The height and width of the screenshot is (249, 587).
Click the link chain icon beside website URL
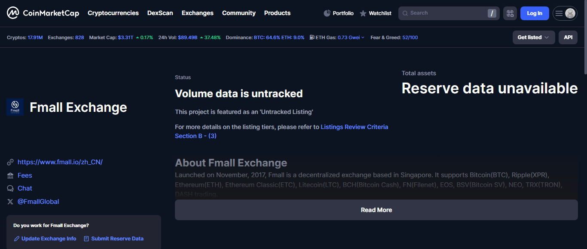coord(10,162)
